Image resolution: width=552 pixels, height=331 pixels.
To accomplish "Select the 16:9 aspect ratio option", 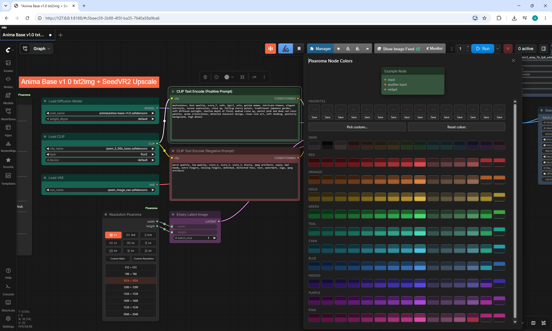I will click(x=131, y=235).
